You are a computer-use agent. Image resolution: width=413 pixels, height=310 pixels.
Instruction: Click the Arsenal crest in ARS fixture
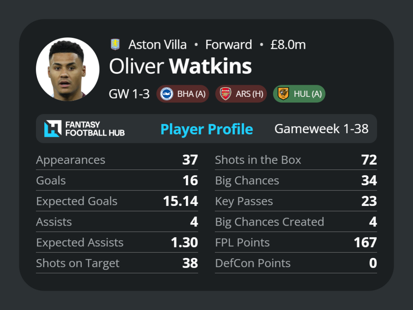pos(225,94)
